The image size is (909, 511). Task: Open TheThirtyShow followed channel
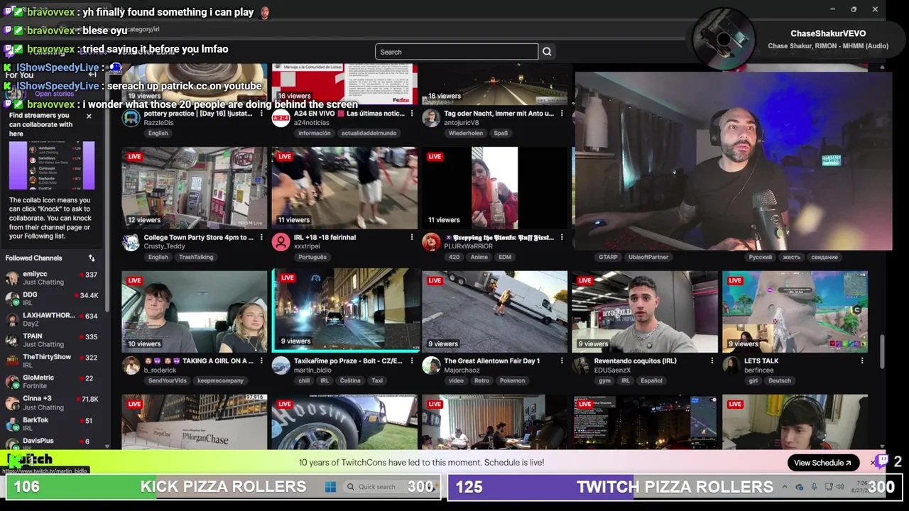pyautogui.click(x=53, y=361)
